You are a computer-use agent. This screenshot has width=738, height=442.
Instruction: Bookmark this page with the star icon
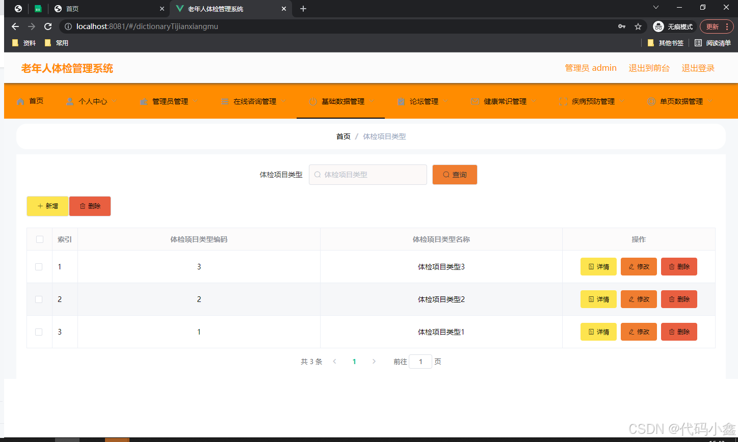coord(638,26)
